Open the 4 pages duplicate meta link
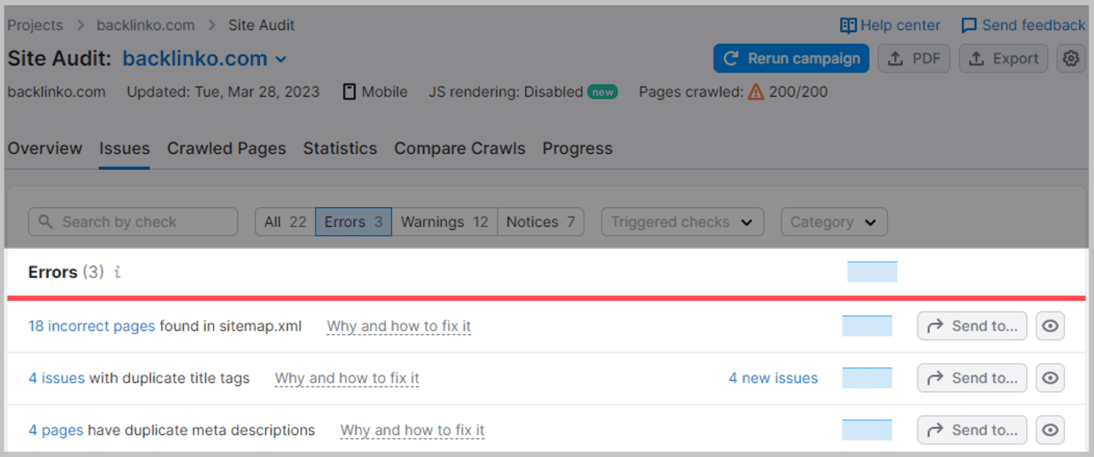The image size is (1094, 457). coord(56,430)
